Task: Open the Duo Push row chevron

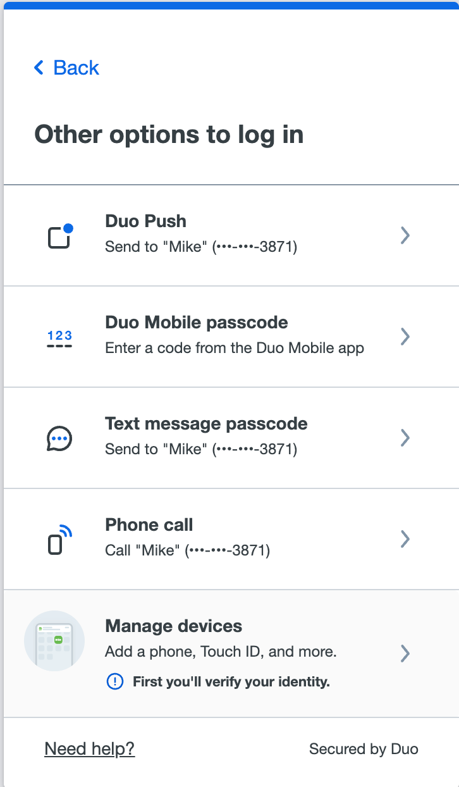Action: [405, 235]
